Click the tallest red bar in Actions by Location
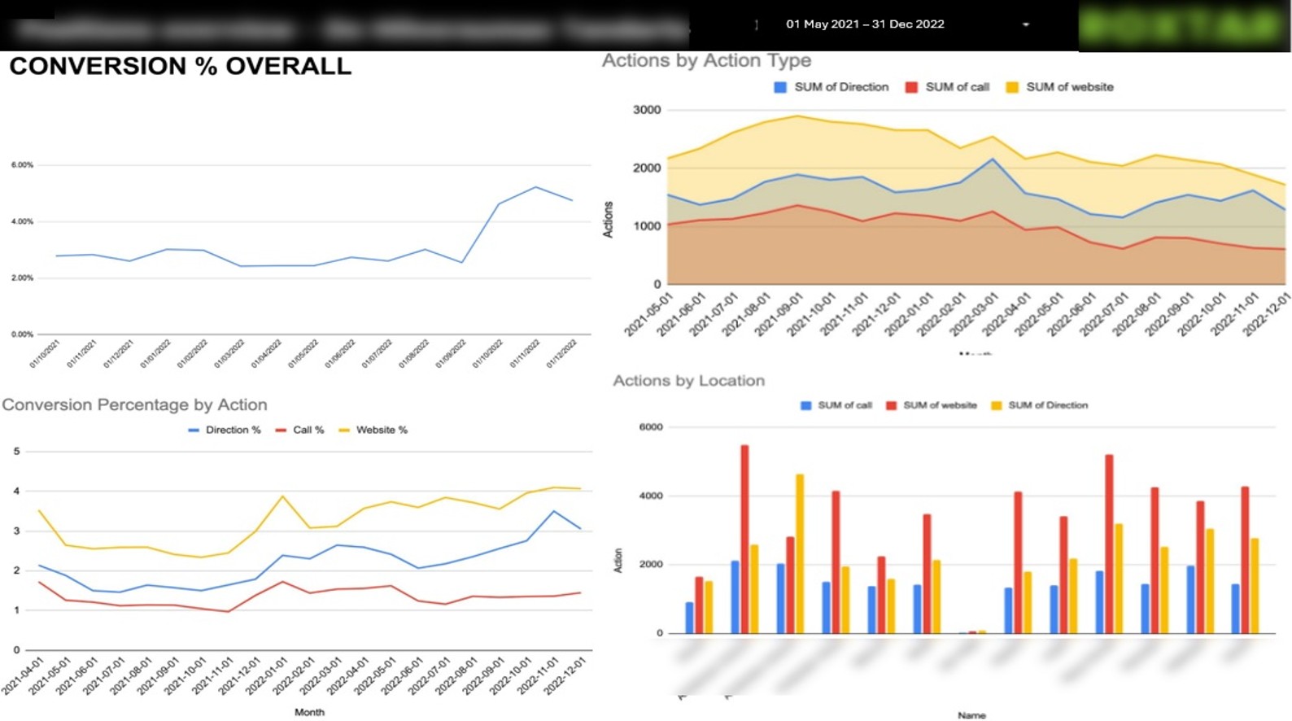This screenshot has width=1292, height=721. [x=744, y=539]
